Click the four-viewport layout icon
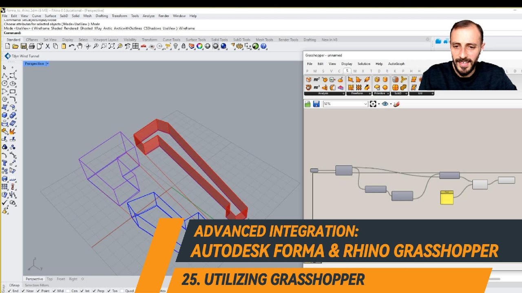 click(x=135, y=46)
